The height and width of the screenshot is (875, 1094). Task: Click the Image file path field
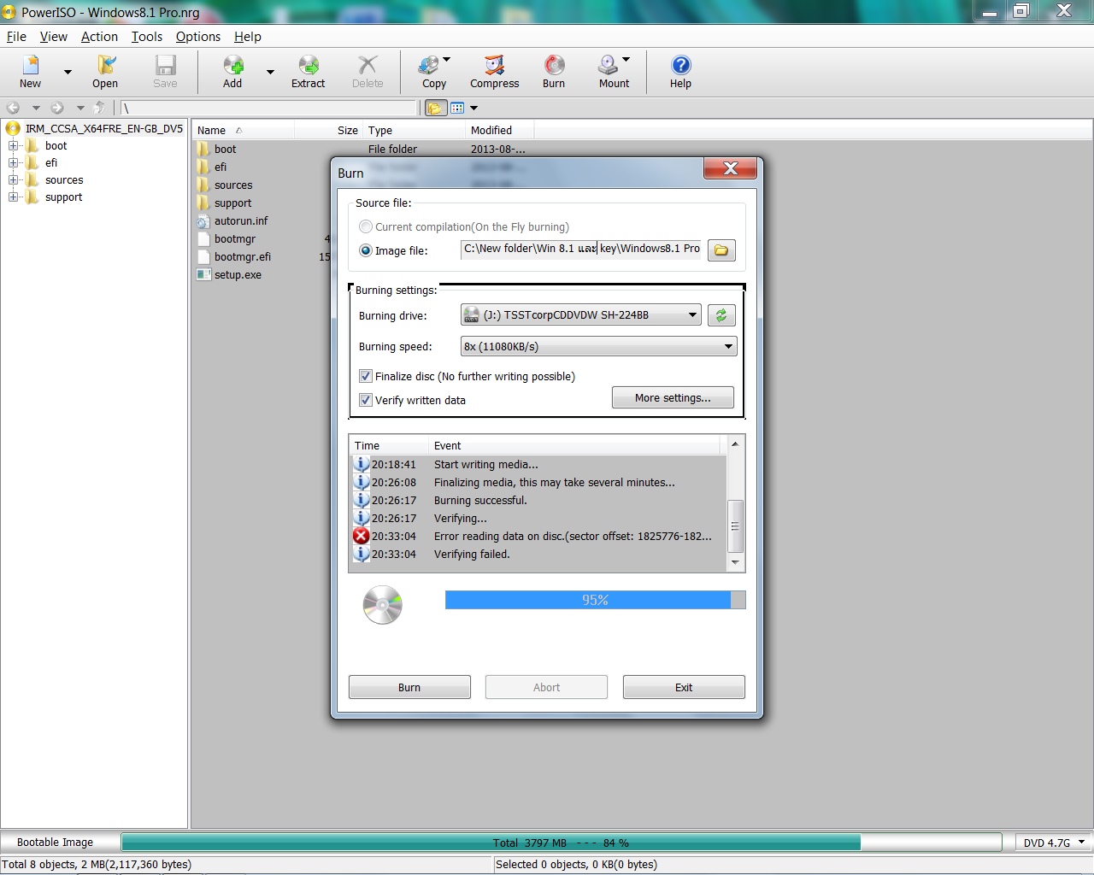[580, 249]
